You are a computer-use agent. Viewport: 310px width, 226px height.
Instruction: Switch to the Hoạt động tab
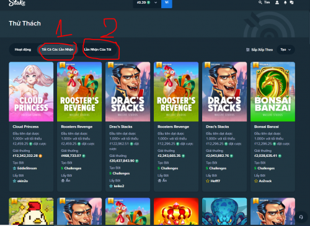(23, 49)
